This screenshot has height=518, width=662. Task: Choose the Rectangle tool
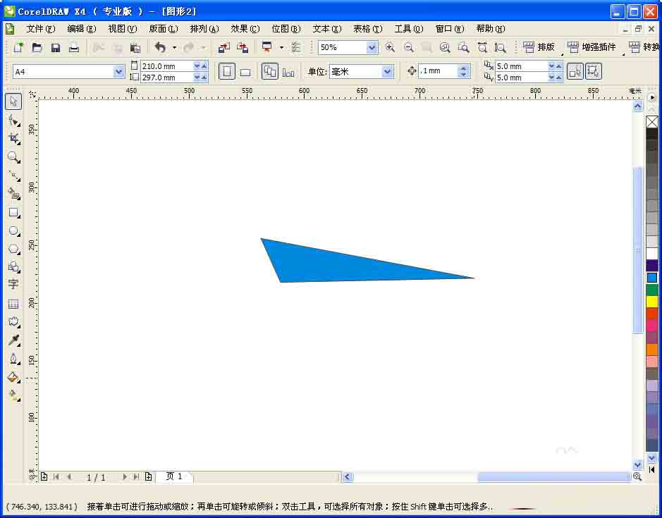pos(13,213)
